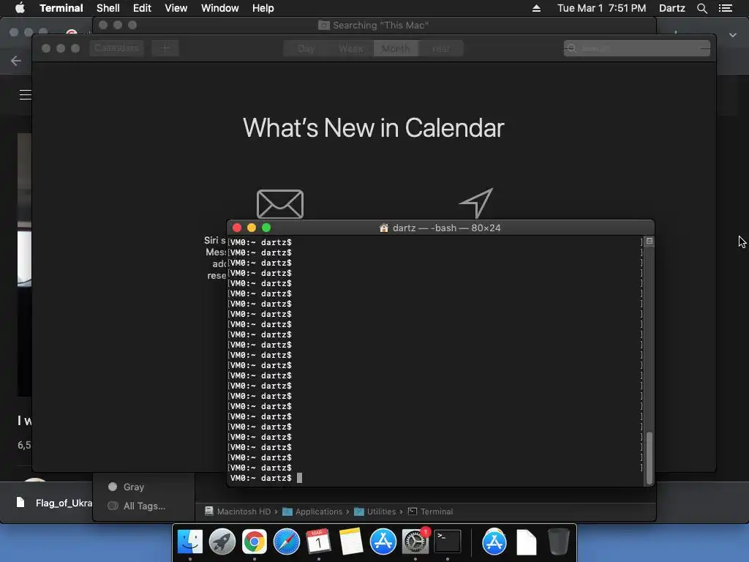749x562 pixels.
Task: Click Terminal in Finder path bar
Action: pyautogui.click(x=430, y=512)
